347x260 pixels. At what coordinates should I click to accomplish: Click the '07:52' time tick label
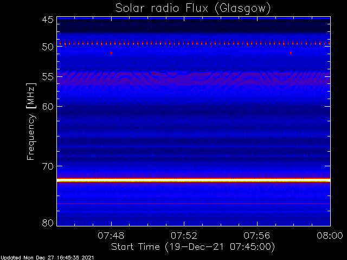pos(184,236)
